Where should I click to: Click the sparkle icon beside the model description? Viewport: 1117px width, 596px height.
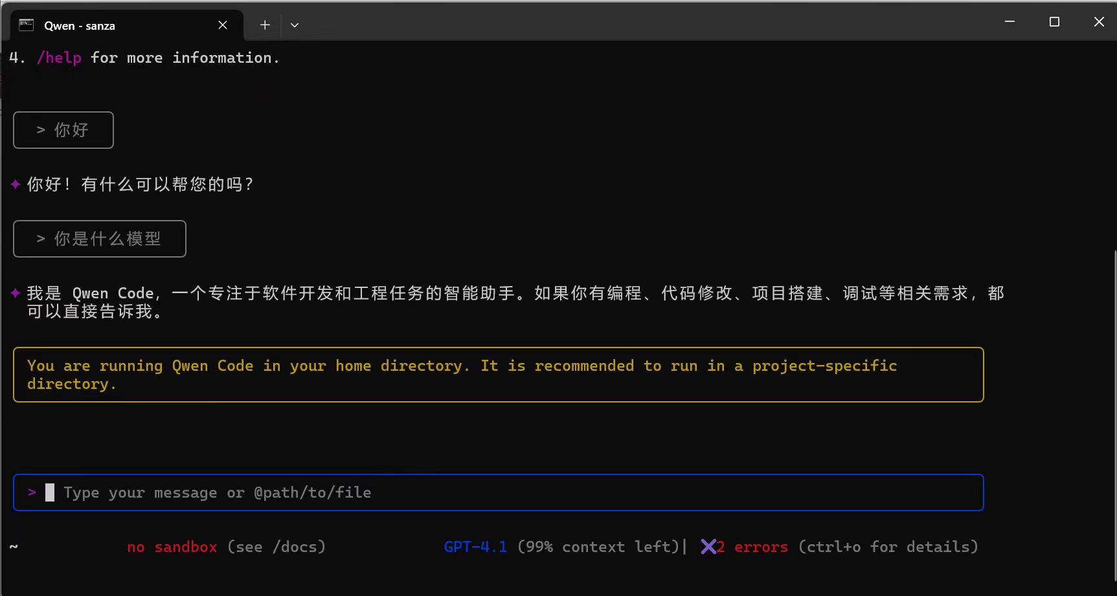(15, 292)
